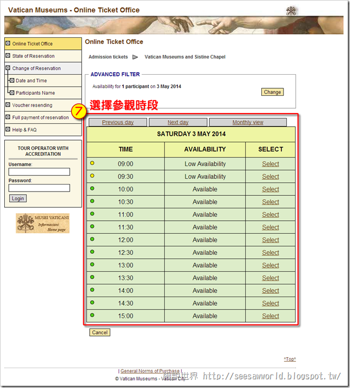The image size is (350, 388).
Task: Click square icon beside Date and Time
Action: (x=12, y=81)
